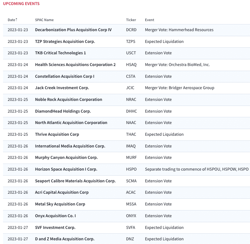Open Horizon Space Acquisition I Corp.
The width and height of the screenshot is (250, 244).
tap(66, 169)
